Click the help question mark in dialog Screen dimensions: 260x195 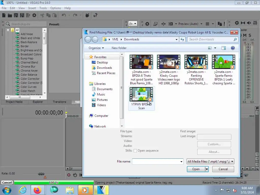coord(233,48)
